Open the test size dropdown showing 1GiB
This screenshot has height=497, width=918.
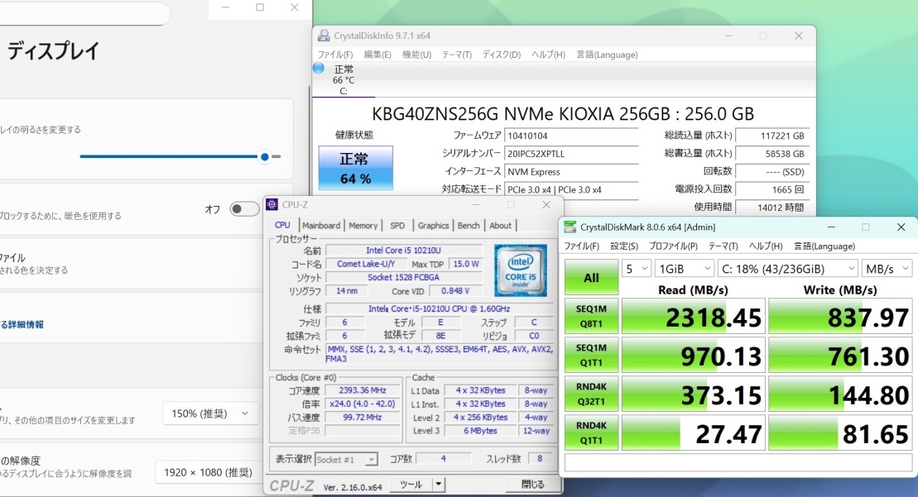(x=685, y=269)
